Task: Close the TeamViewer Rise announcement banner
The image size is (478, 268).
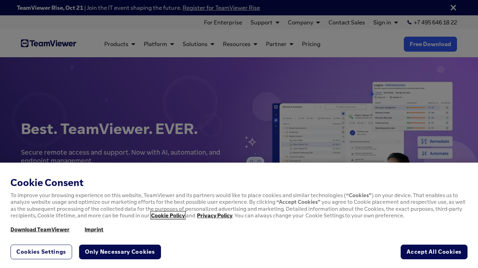Action: click(x=453, y=8)
